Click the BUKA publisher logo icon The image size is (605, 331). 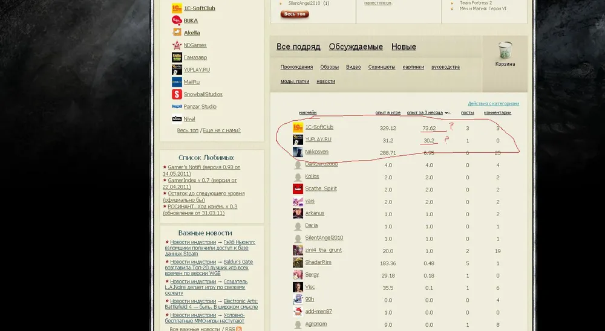tap(177, 21)
